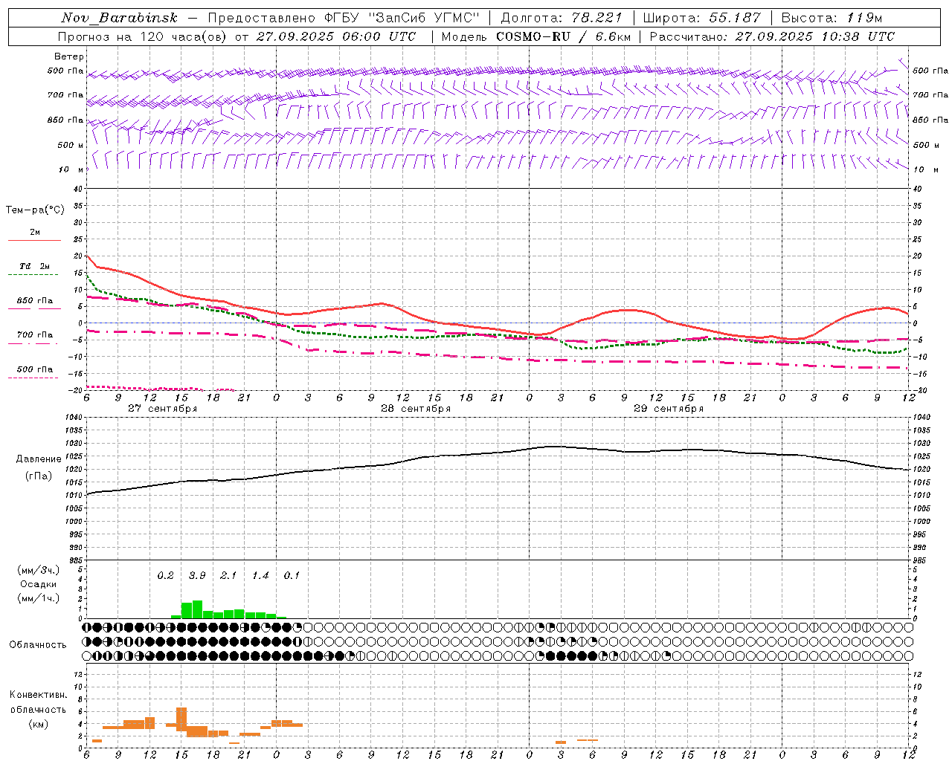
Task: Select the 1.4 three-hour precipitation total
Action: click(x=260, y=575)
